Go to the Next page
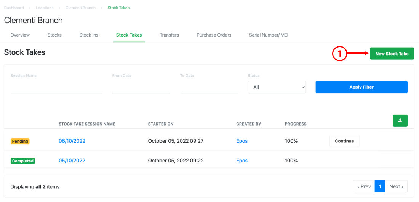 [x=396, y=186]
